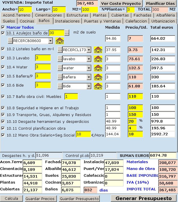This screenshot has height=202, width=178.
Task: Click the Calcula button
Action: pos(11,198)
